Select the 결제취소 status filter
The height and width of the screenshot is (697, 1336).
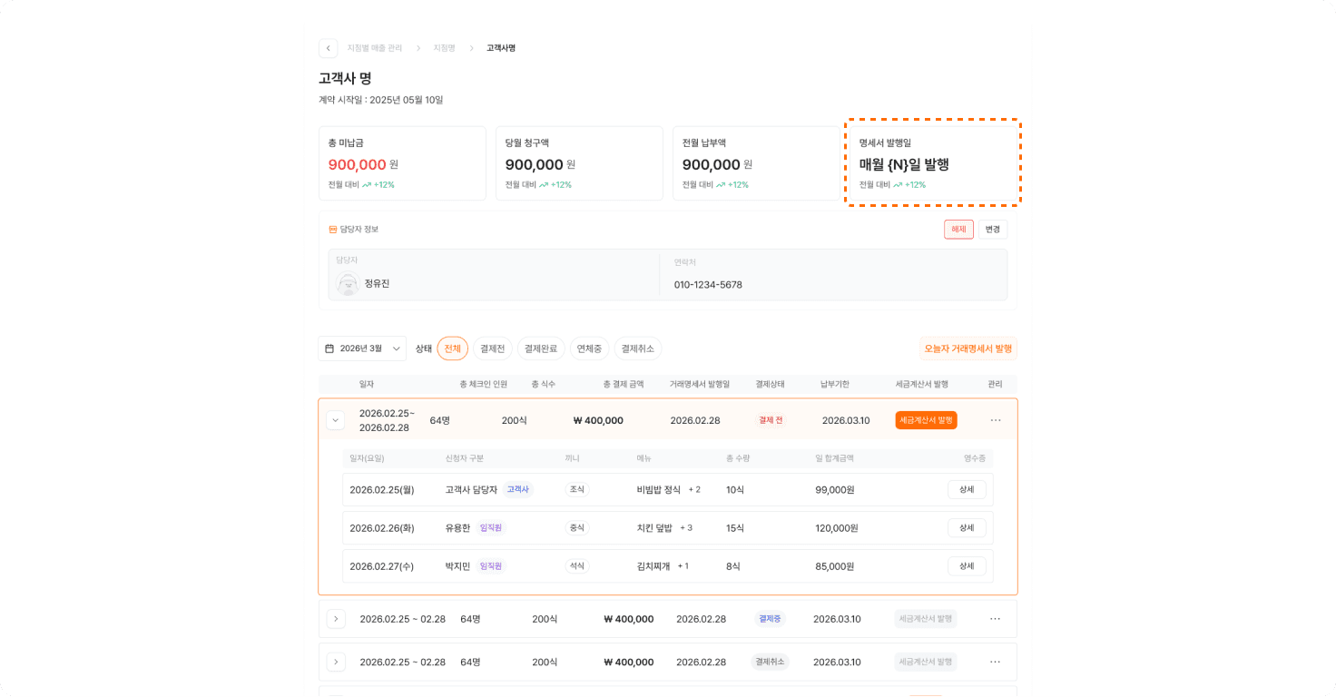637,348
